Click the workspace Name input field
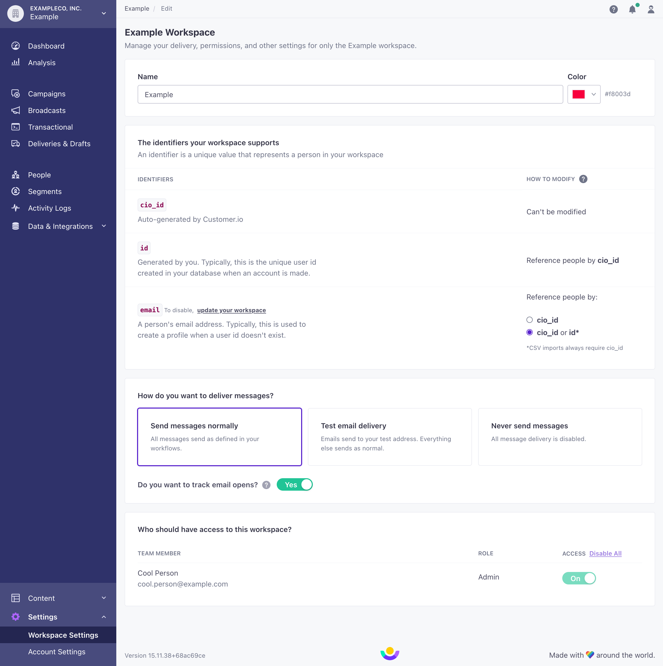Viewport: 663px width, 666px height. 350,94
